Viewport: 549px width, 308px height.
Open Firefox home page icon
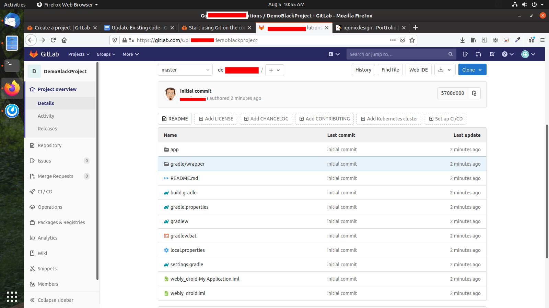point(64,40)
